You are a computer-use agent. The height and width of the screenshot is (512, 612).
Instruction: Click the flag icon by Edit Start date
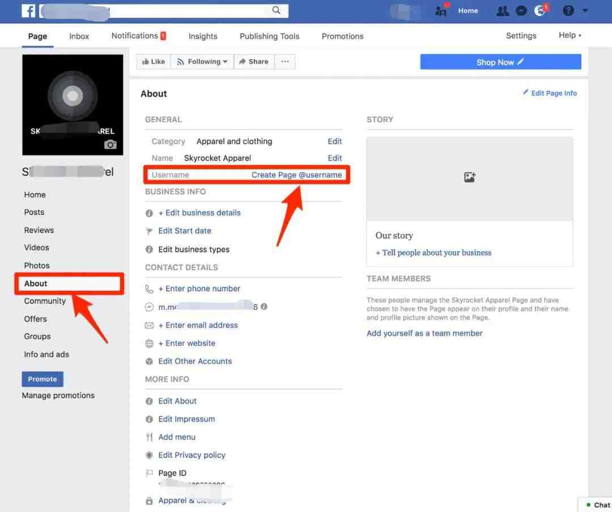pos(149,231)
